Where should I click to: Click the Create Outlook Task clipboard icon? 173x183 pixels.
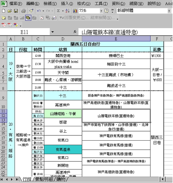(x=42, y=18)
